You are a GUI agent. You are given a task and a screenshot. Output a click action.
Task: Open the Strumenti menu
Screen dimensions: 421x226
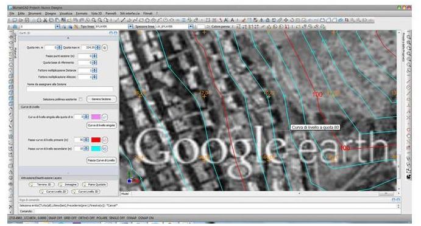pyautogui.click(x=35, y=13)
